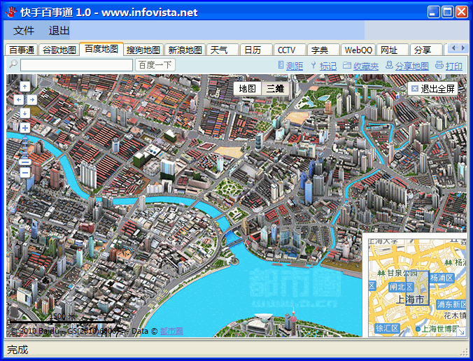Click the 退出 menu item
This screenshot has width=473, height=361.
coord(59,31)
